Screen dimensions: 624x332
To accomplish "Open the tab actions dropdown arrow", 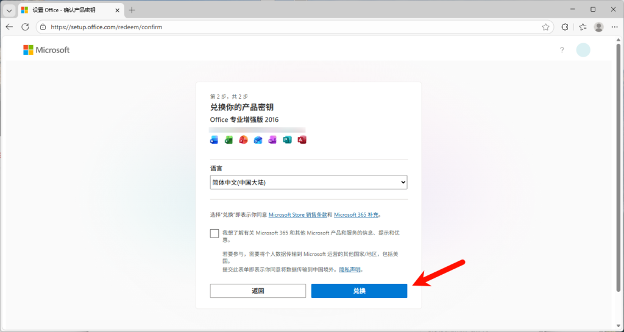I will (x=9, y=10).
